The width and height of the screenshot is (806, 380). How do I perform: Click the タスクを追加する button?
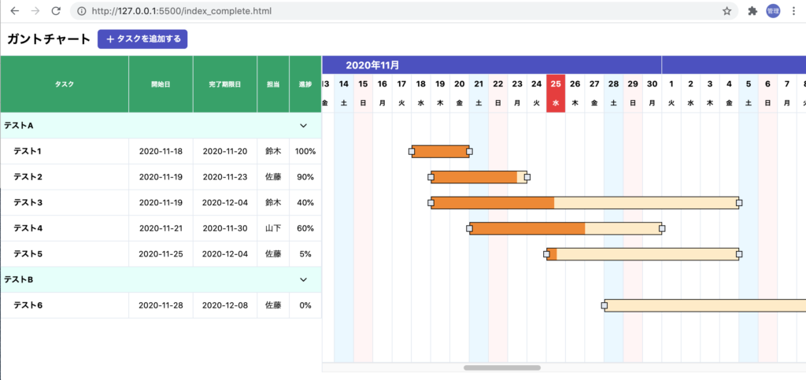pos(142,39)
